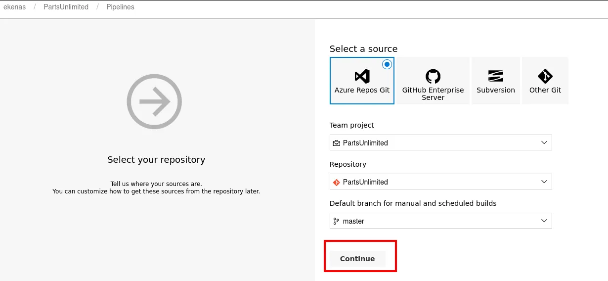Click the git repo icon beside PartsUnlimited

[x=337, y=182]
